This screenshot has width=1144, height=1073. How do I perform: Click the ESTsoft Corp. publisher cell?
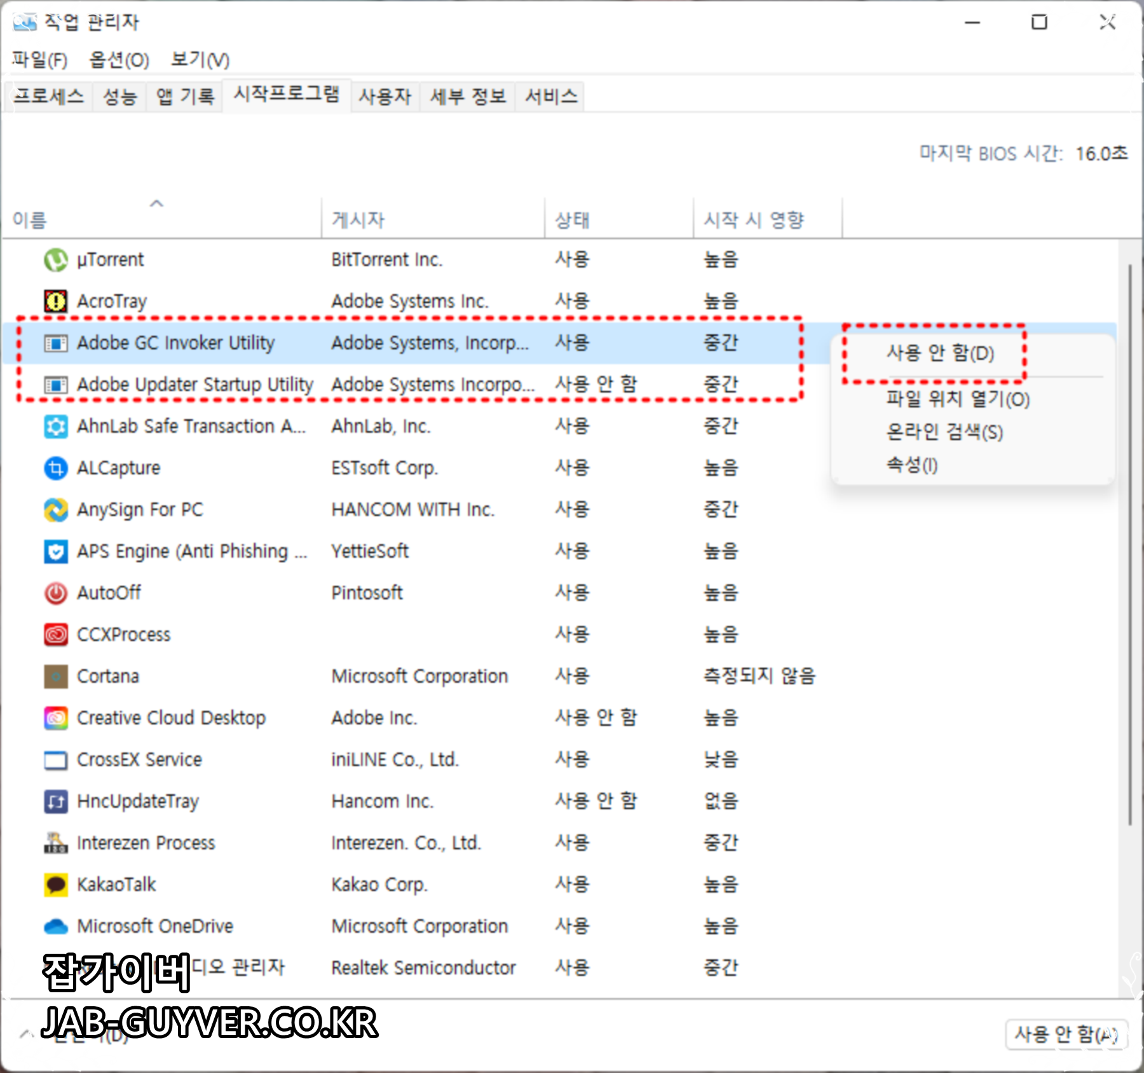click(x=385, y=468)
